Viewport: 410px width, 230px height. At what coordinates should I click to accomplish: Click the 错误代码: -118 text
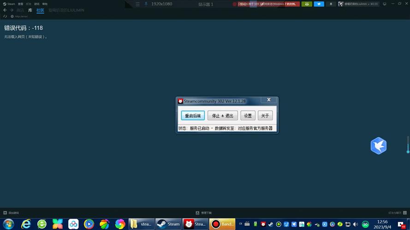(23, 28)
